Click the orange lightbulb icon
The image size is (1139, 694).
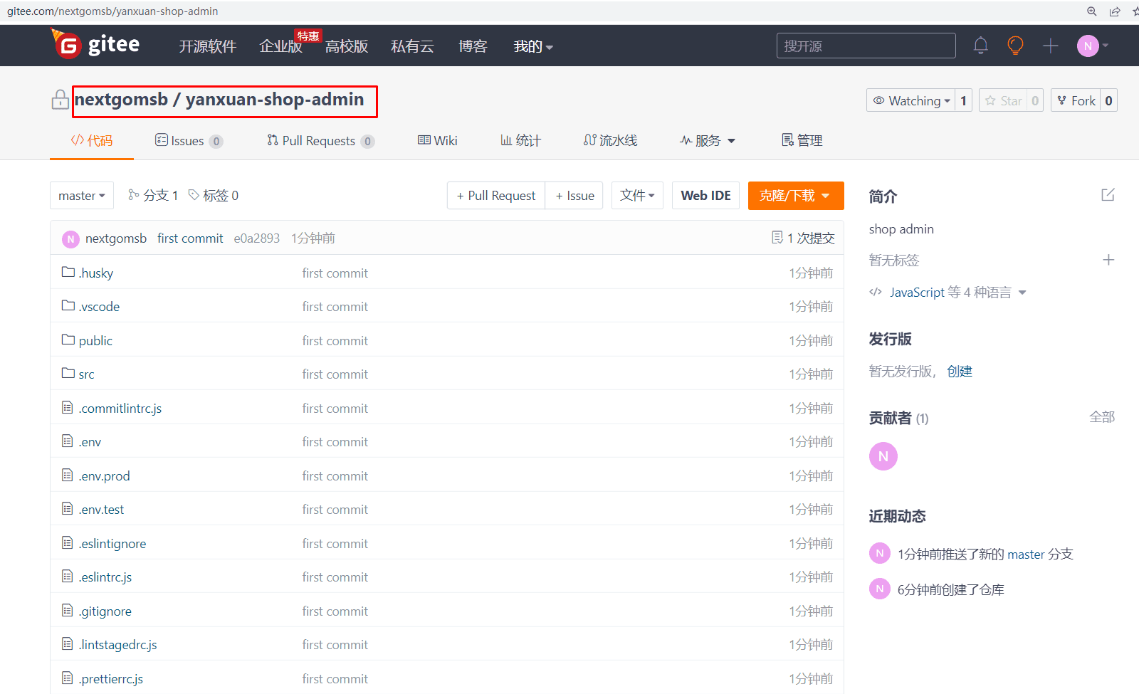[1015, 46]
